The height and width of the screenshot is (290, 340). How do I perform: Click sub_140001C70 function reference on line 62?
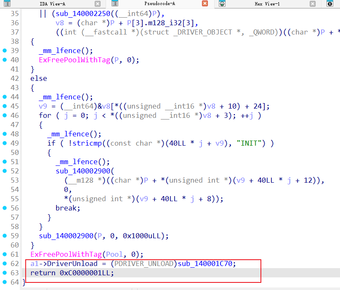pyautogui.click(x=207, y=263)
